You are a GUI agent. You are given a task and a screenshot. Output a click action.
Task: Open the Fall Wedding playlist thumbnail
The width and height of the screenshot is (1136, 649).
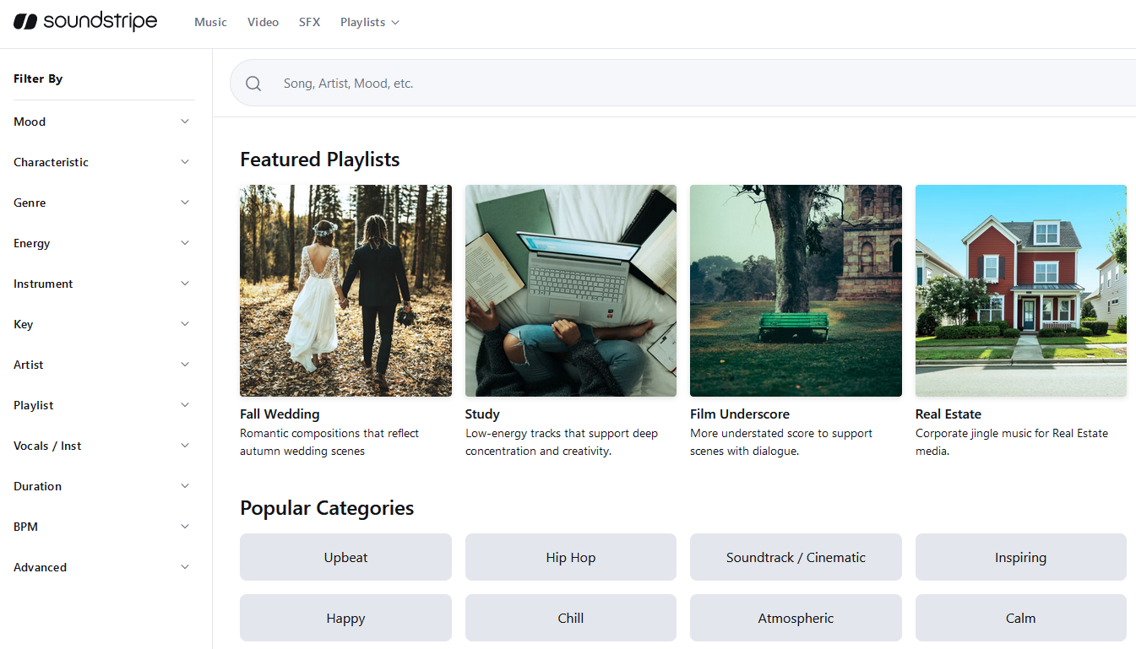(345, 290)
